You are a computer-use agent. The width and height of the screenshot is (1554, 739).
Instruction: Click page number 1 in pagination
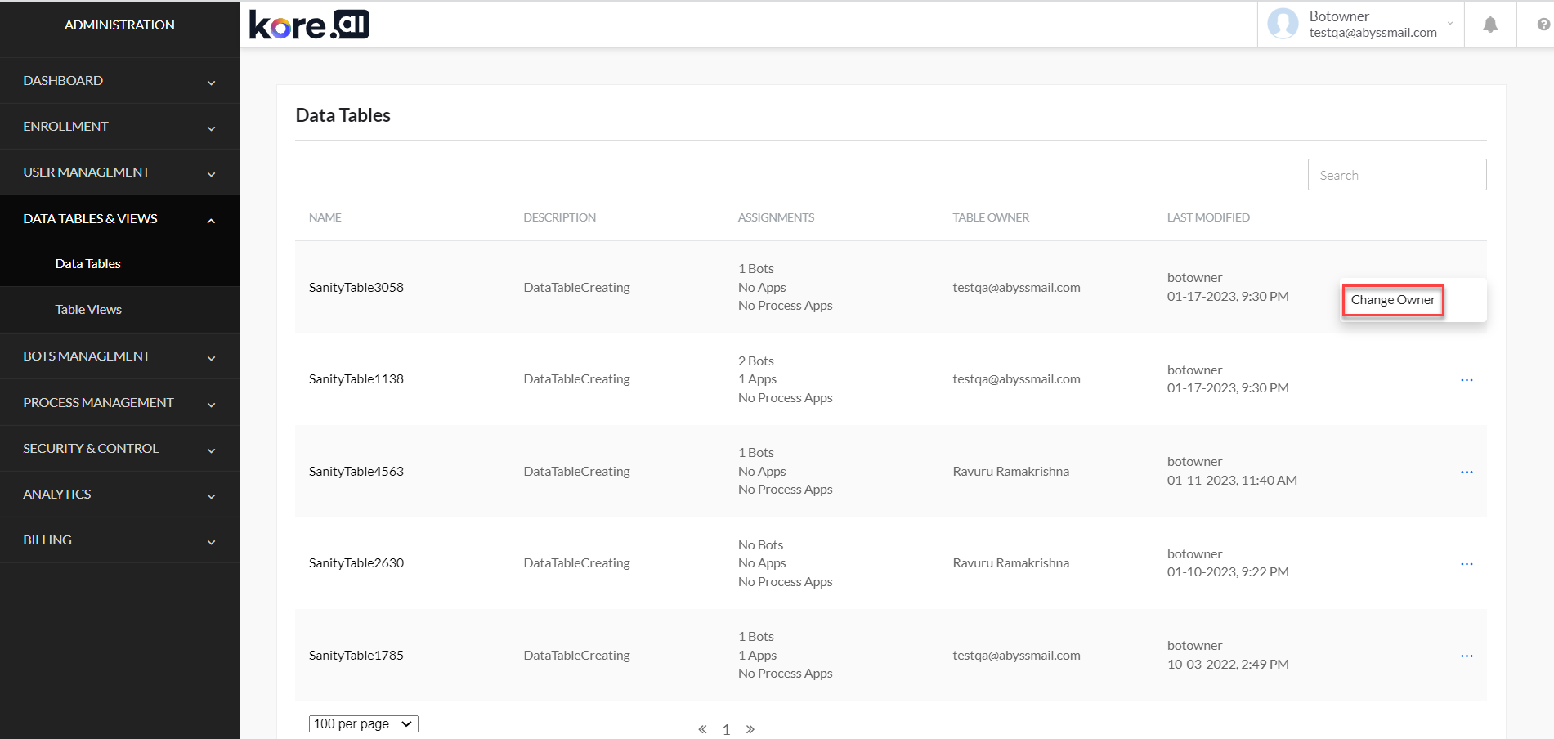tap(726, 729)
